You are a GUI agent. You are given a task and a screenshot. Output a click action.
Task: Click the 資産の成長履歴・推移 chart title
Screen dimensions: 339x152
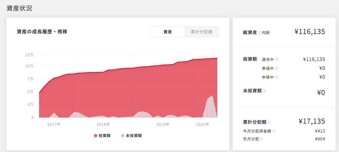pyautogui.click(x=42, y=32)
